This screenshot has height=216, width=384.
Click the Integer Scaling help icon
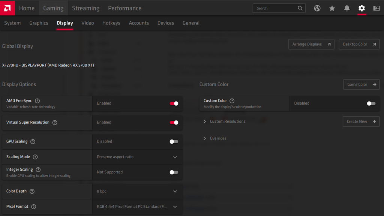[38, 169]
